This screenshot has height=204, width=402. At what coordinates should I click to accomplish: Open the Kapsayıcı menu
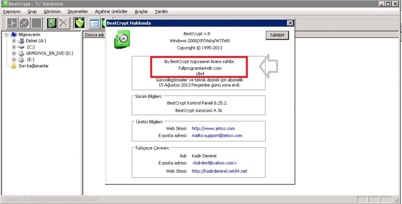click(x=12, y=12)
